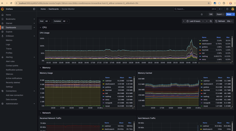Dock or undock the sidebar menu icon

pyautogui.click(x=34, y=9)
